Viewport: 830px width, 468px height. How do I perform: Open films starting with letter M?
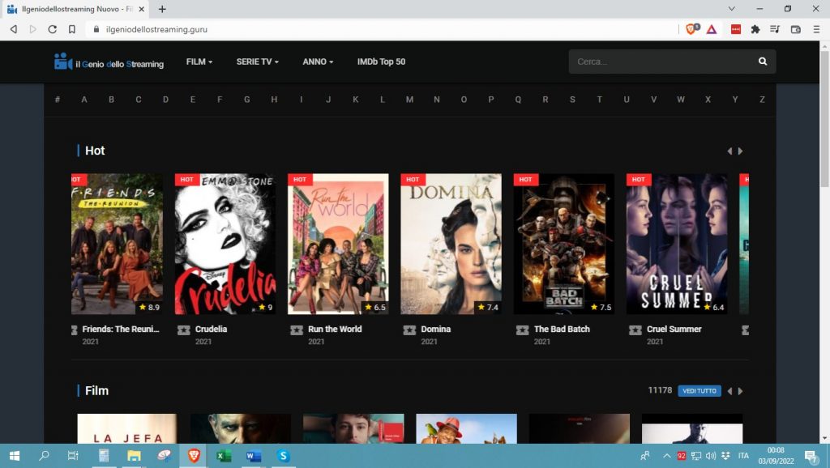[409, 99]
